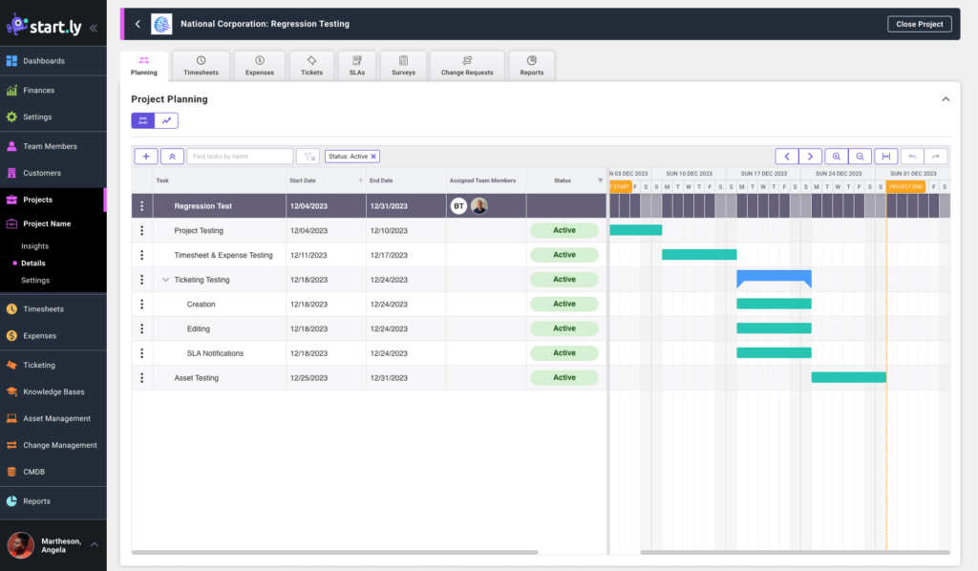Remove the Status: Active filter chip
Viewport: 978px width, 571px height.
click(372, 156)
